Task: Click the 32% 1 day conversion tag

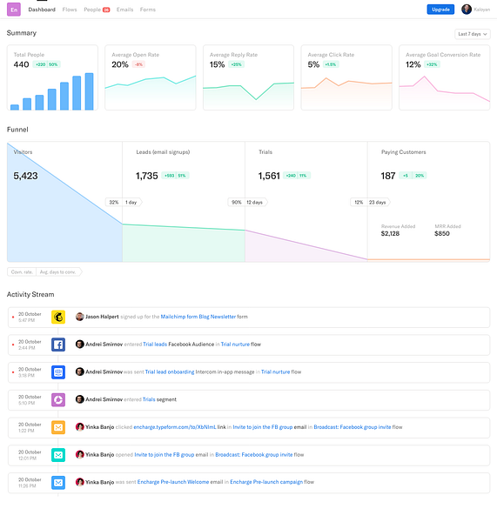Action: [124, 203]
